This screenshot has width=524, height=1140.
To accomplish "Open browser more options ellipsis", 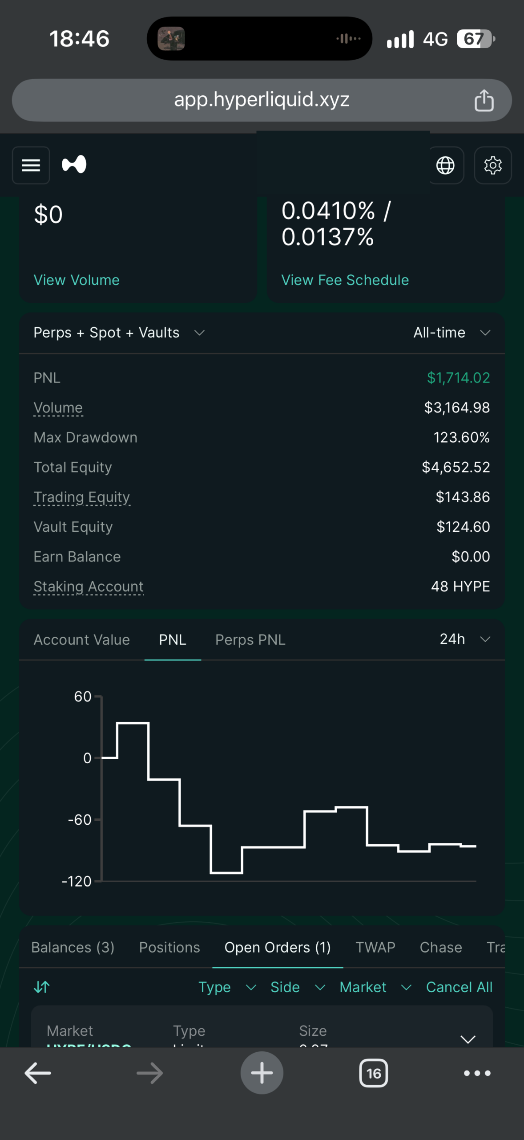I will 477,1073.
